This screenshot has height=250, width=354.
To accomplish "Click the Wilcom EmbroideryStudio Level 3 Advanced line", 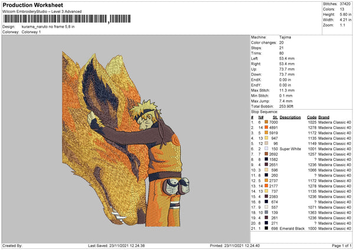I will 42,12.
